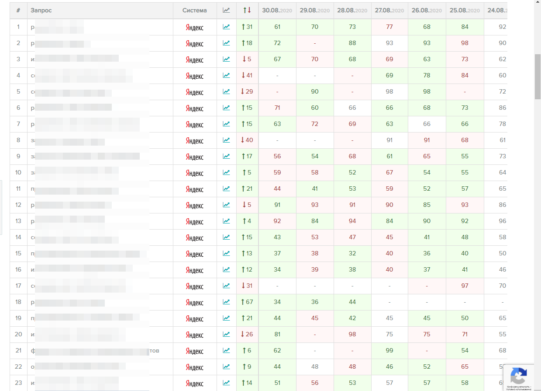Sort by the up/down arrows change column header

[247, 10]
